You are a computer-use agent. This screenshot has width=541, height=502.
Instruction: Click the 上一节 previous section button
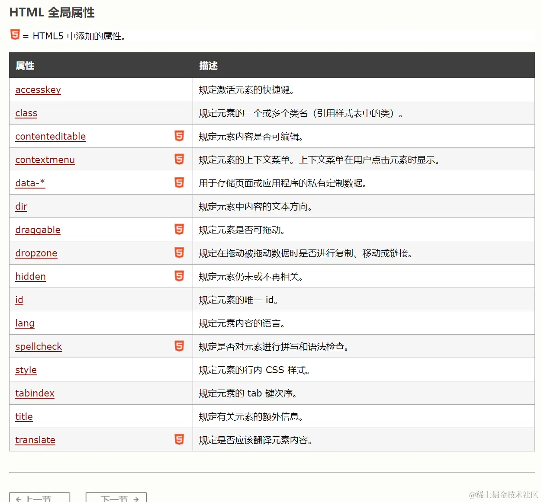pos(39,497)
